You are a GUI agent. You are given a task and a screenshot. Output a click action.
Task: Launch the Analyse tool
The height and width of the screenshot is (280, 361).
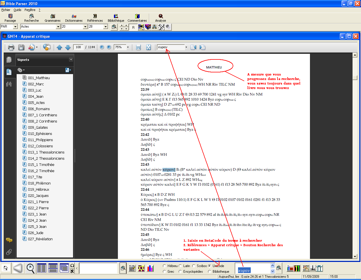pyautogui.click(x=160, y=18)
